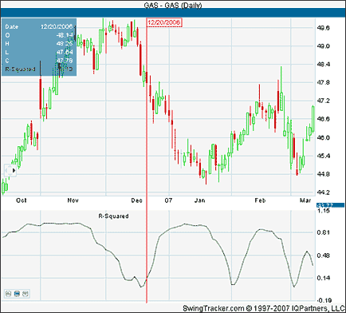The height and width of the screenshot is (313, 346).
Task: Click first icon in R-Squared panel toolbar
Action: (x=8, y=294)
